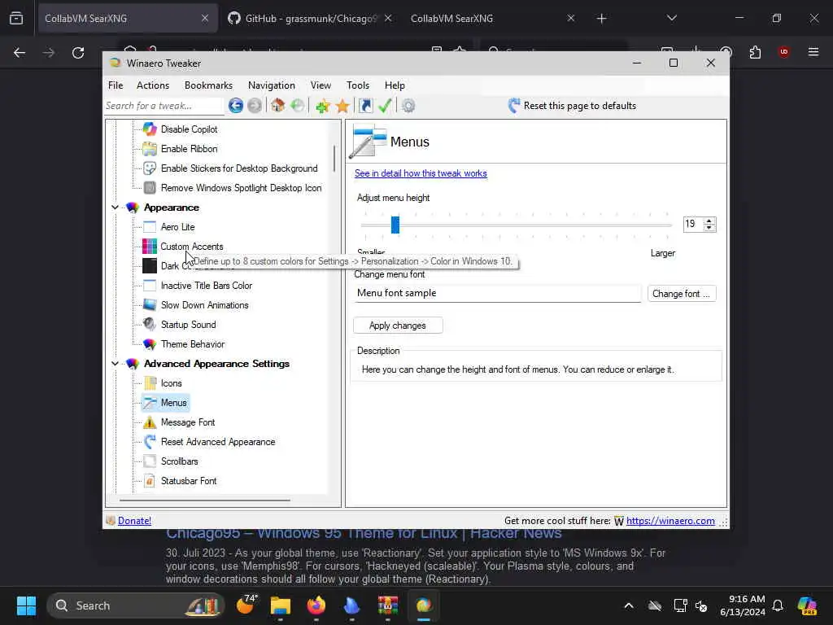Click the blue Back arrow in Winaero toolbar
This screenshot has height=625, width=833.
tap(236, 106)
